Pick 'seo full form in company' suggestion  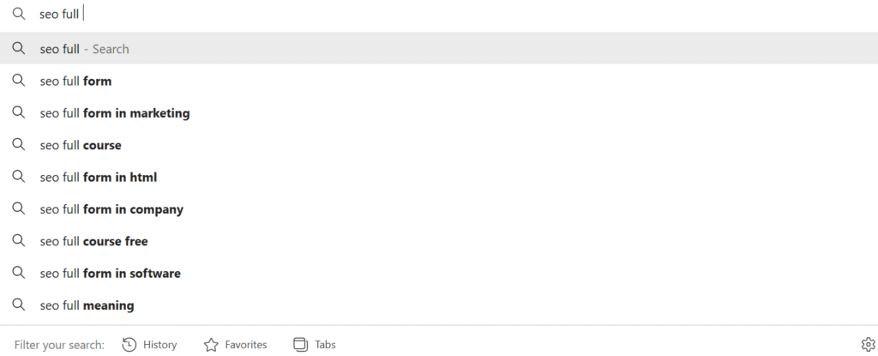pyautogui.click(x=111, y=209)
